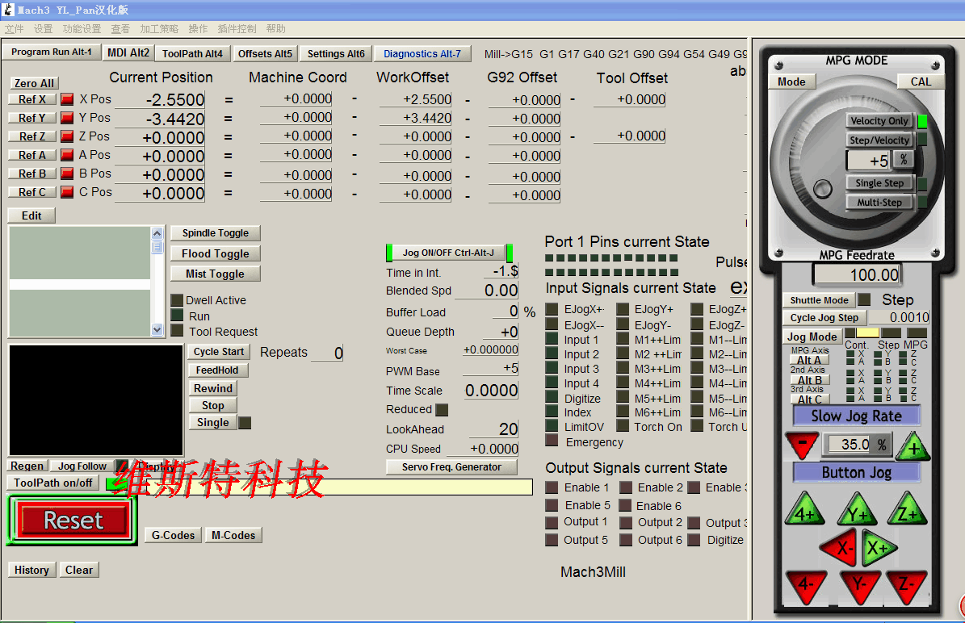Toggle Single block mode

pyautogui.click(x=213, y=423)
